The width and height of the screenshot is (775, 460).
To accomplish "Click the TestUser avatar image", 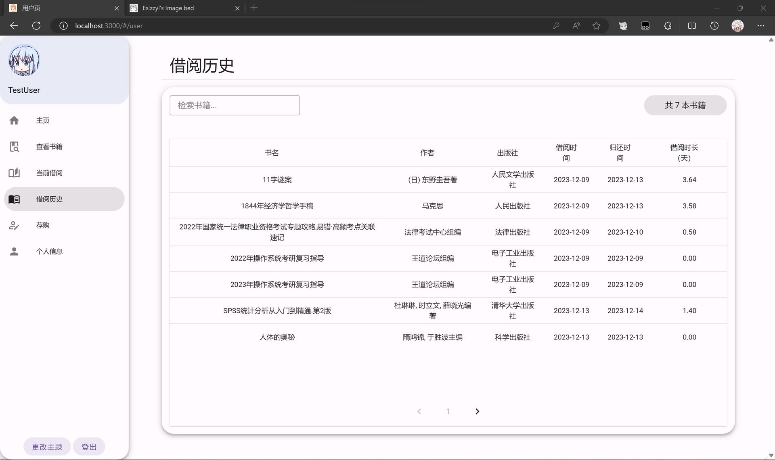I will tap(24, 61).
